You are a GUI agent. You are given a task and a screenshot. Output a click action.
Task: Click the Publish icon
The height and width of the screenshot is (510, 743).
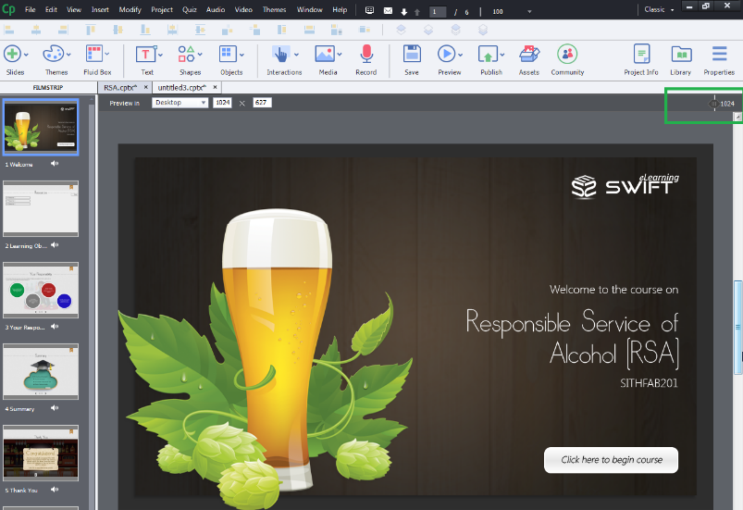pyautogui.click(x=488, y=54)
